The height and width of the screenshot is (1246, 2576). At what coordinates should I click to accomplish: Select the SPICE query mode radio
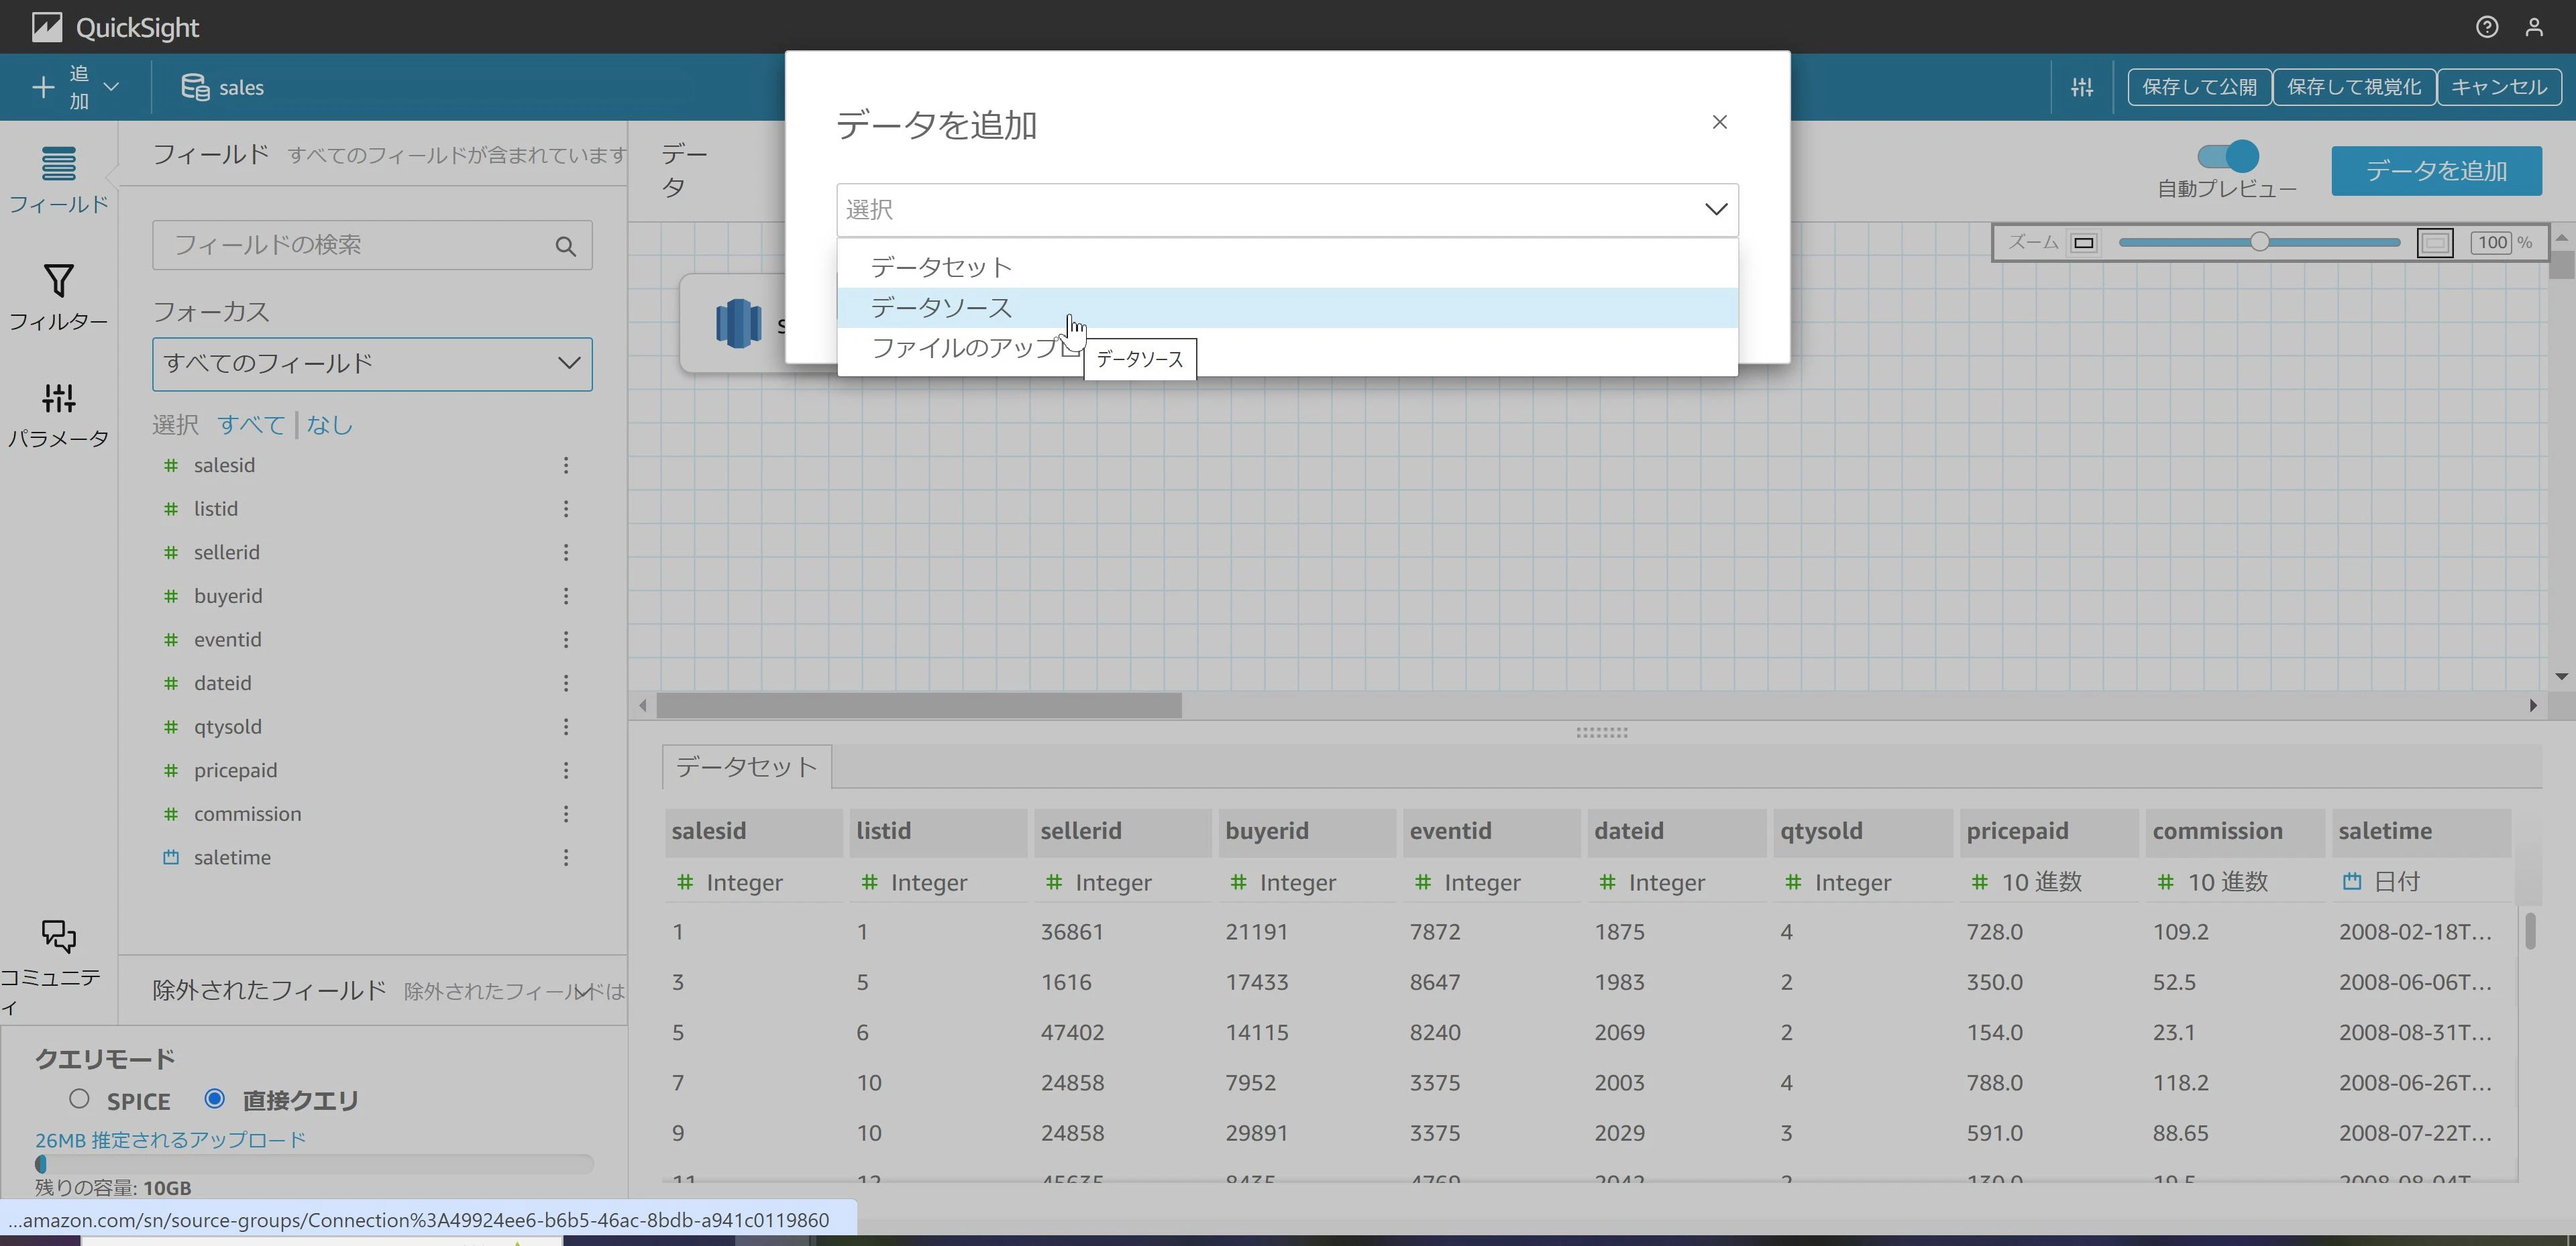coord(79,1099)
